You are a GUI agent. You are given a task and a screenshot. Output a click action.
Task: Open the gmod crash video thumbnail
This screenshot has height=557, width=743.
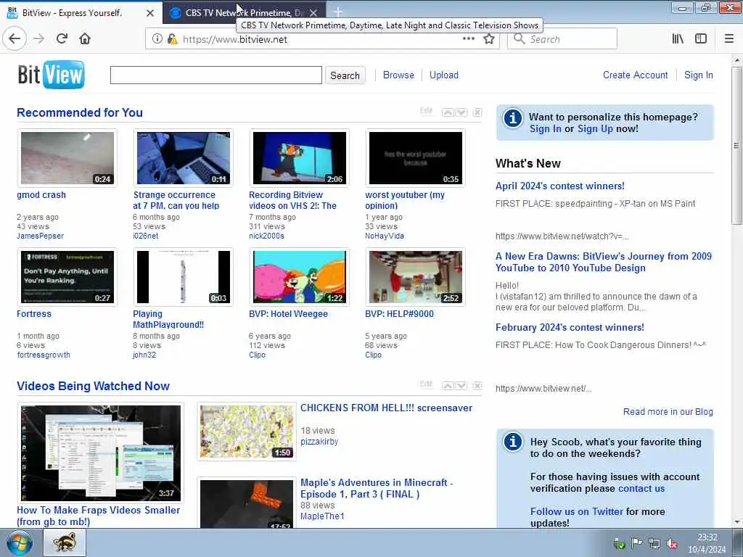point(67,157)
